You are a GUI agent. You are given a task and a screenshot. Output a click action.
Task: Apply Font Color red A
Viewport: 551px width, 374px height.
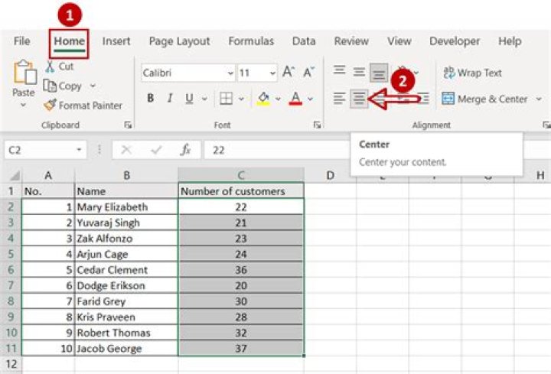[295, 99]
